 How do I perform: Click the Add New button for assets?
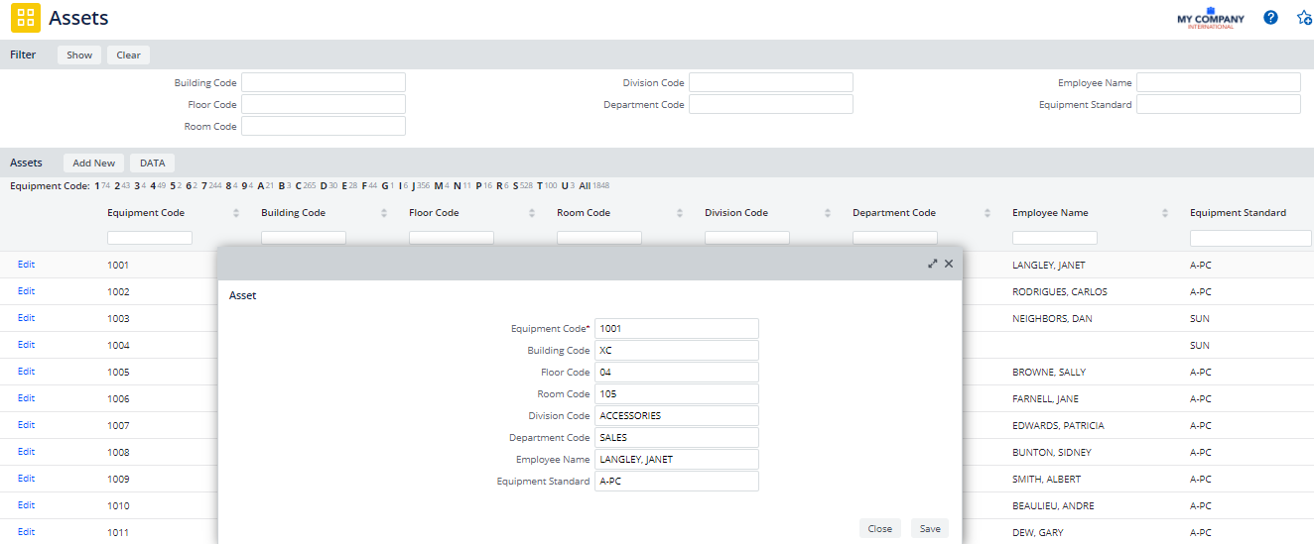coord(93,163)
